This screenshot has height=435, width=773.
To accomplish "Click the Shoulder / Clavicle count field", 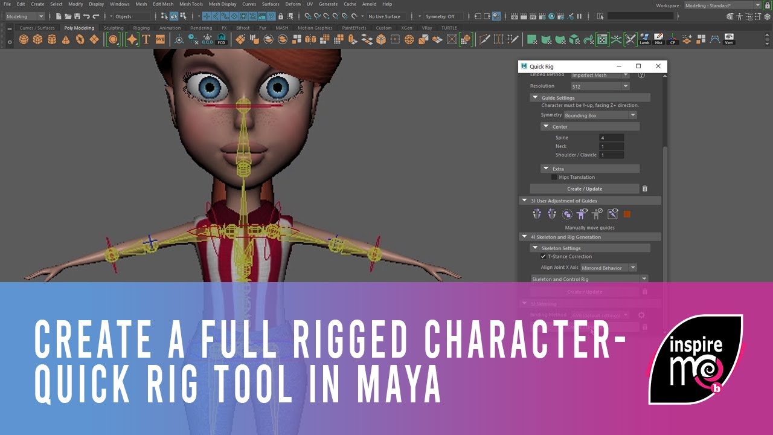I will pos(611,155).
